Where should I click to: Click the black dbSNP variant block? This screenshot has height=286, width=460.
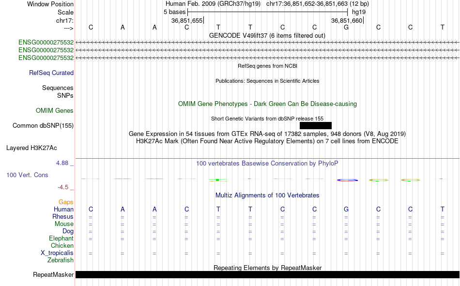click(x=316, y=125)
